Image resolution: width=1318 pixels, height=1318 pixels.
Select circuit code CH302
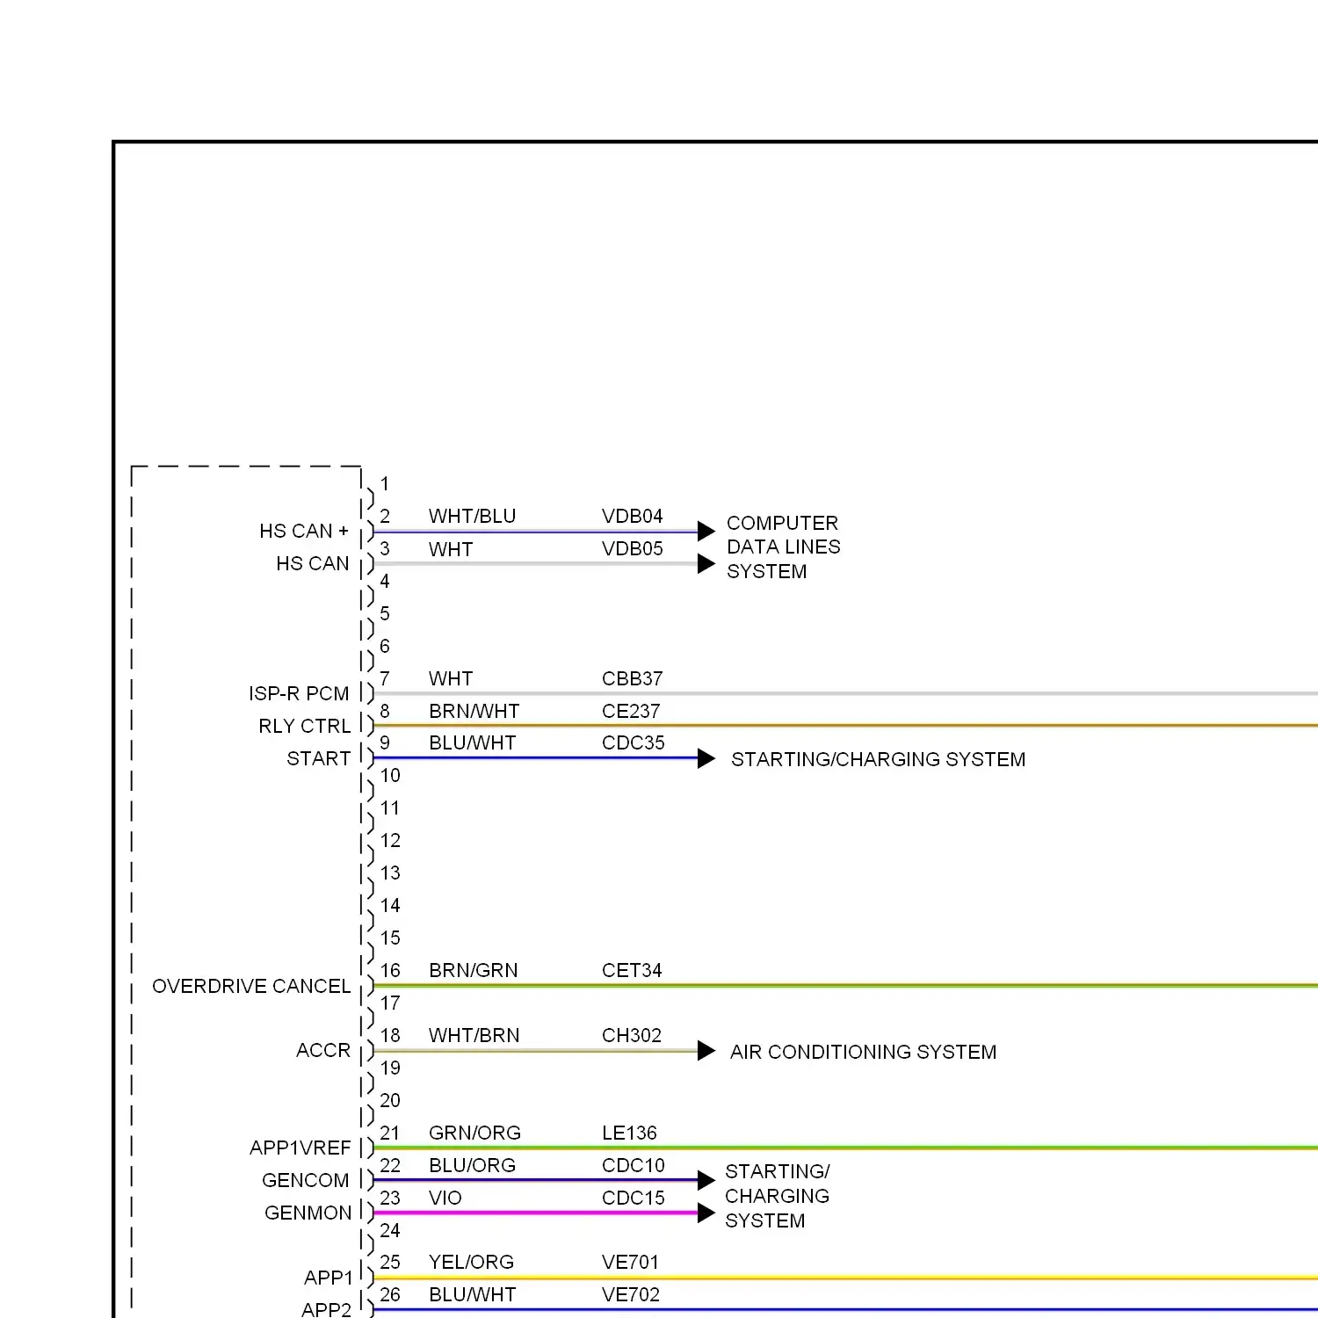[x=631, y=1035]
